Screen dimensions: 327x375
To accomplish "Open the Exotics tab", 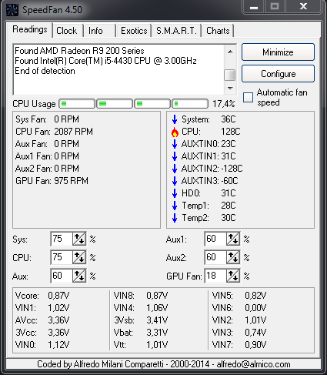I will click(134, 31).
